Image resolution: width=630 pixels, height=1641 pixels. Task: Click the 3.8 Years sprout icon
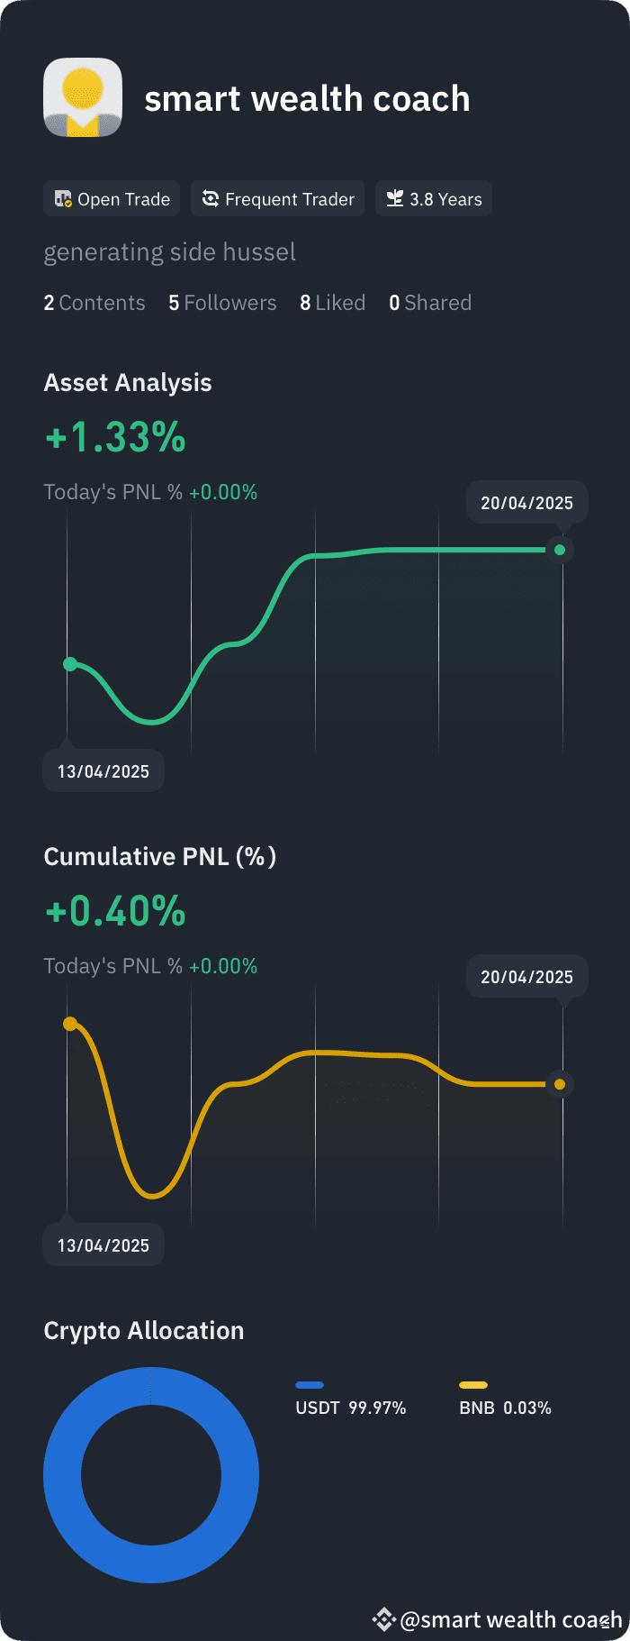tap(395, 199)
